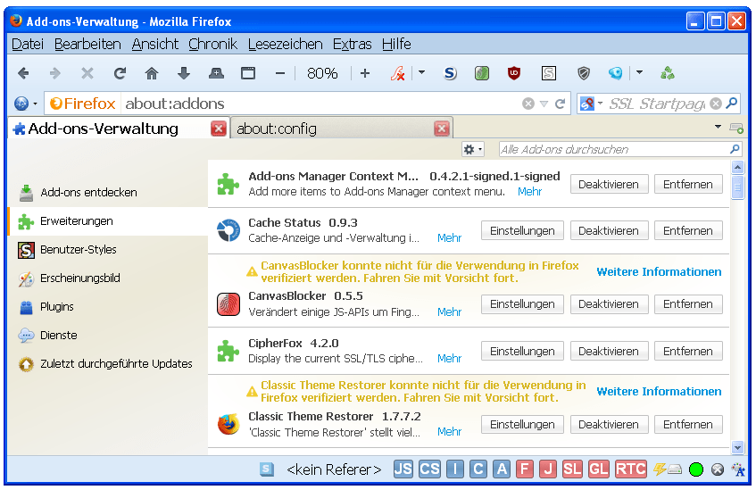Click the green leaf toolbar icon
Screen dimensions: 756x490
coord(482,73)
